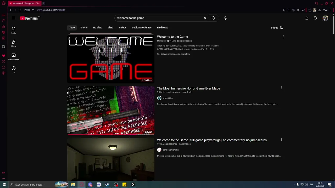Open the full game playthrough video title
The width and height of the screenshot is (335, 188).
point(212,140)
